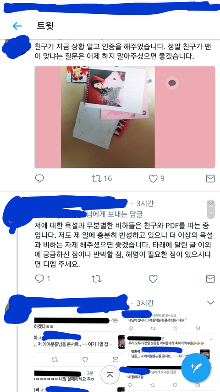This screenshot has width=220, height=392.
Task: Open options chevron on first 3시간 reply
Action: (x=211, y=209)
